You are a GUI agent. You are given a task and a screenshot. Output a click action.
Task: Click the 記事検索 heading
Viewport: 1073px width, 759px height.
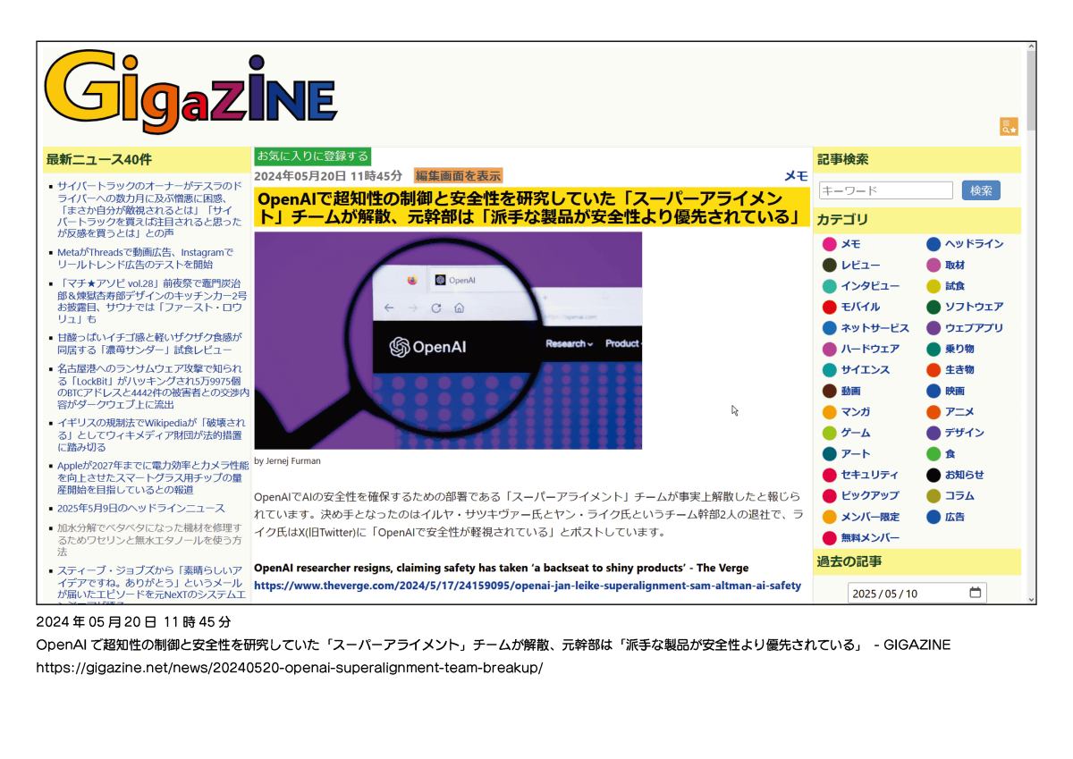point(842,160)
